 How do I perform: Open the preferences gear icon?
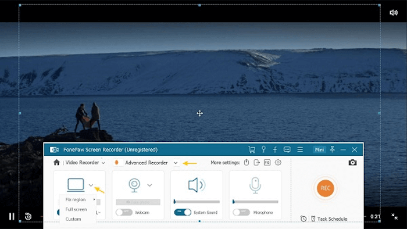(x=278, y=163)
